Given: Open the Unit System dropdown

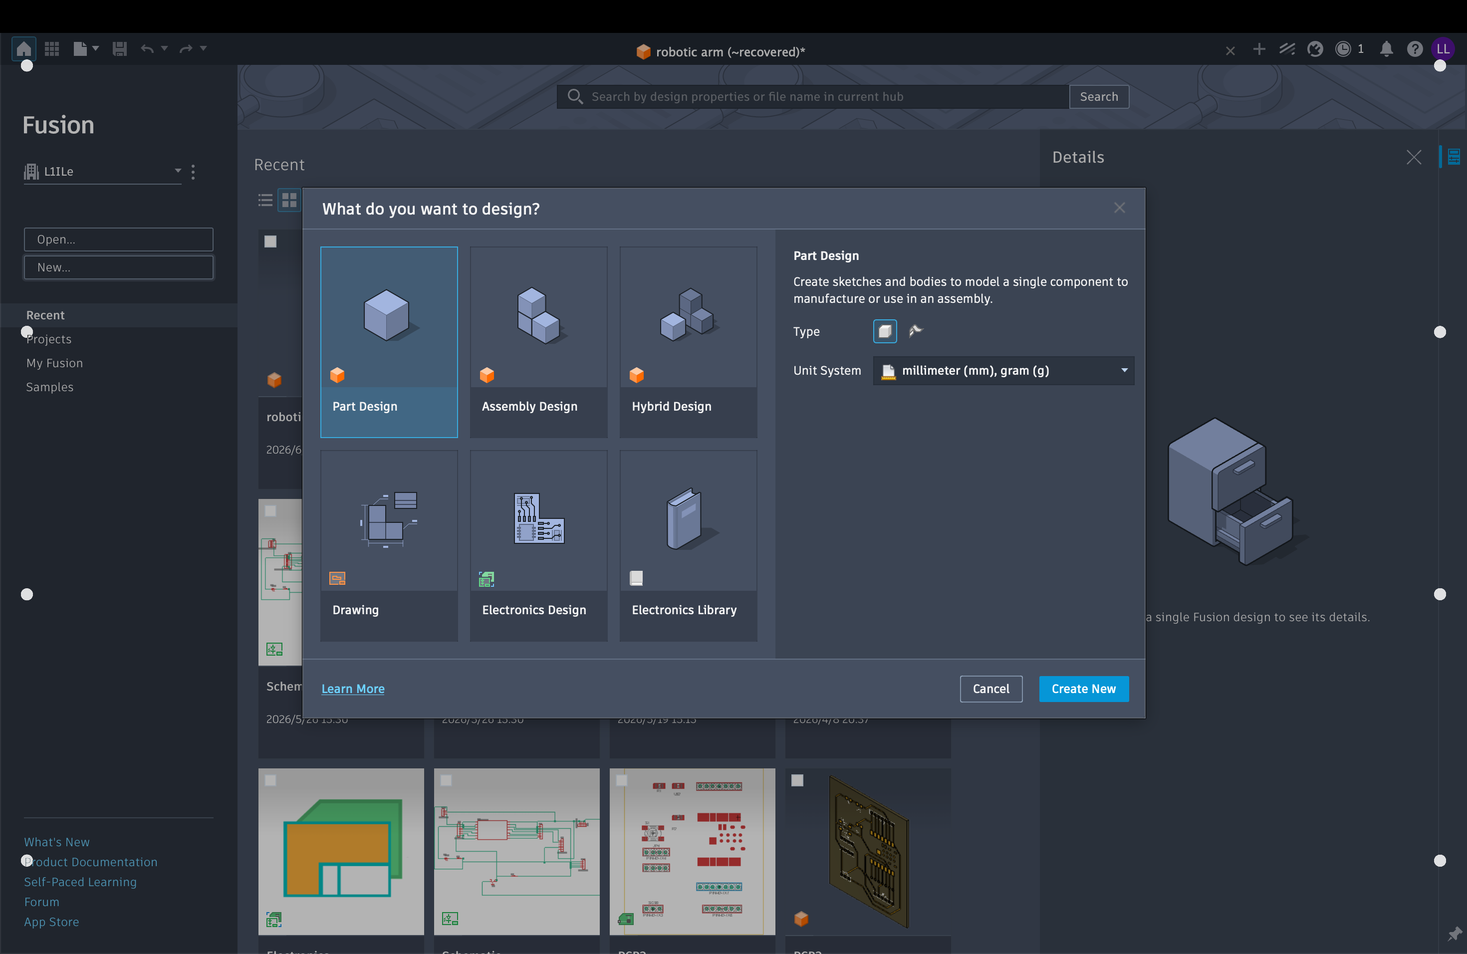Looking at the screenshot, I should tap(1003, 370).
